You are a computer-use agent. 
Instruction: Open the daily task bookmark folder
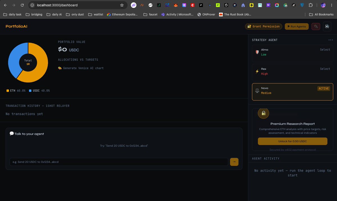point(13,14)
